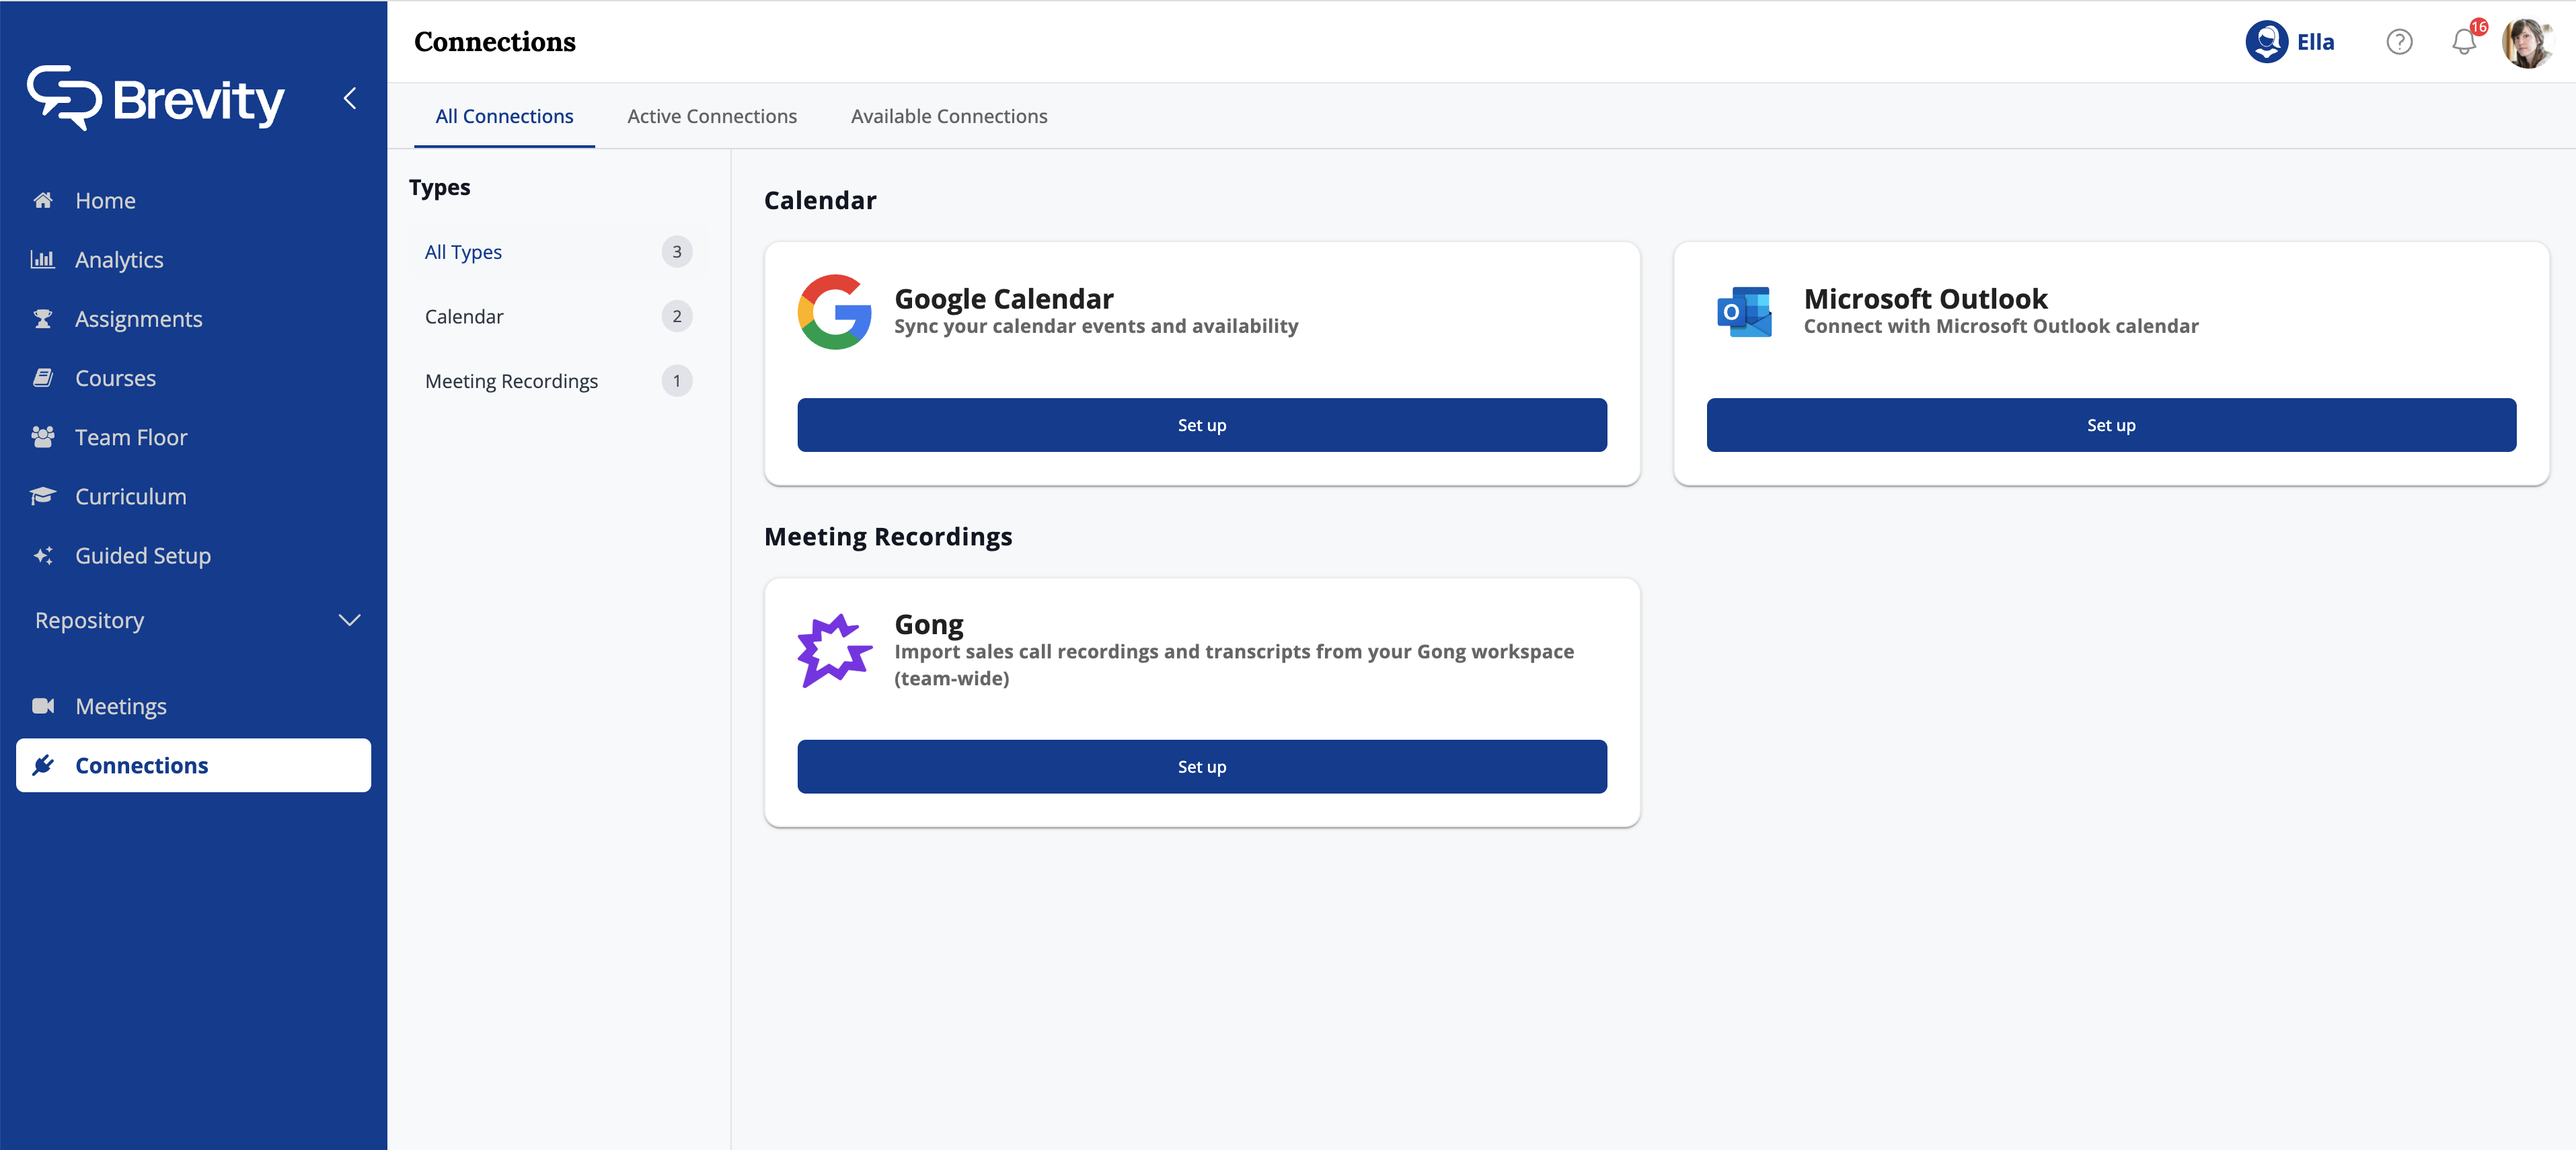This screenshot has height=1150, width=2576.
Task: Set up the Google Calendar connection
Action: click(x=1201, y=425)
